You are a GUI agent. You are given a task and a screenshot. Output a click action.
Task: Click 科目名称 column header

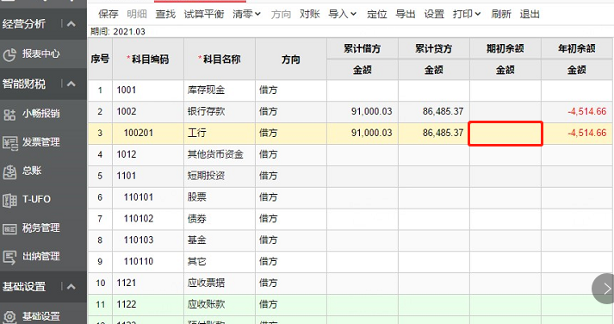coord(220,59)
